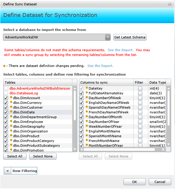Click the Tables list scroll-up arrow
Screen dimensions: 175x189
tap(75, 88)
